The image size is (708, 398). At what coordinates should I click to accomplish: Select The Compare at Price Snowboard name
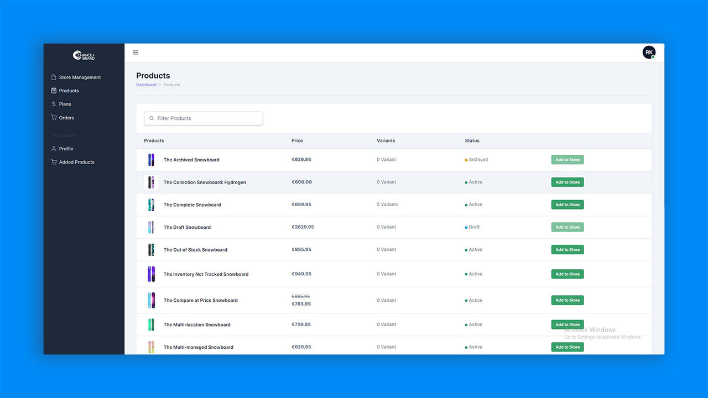point(200,300)
